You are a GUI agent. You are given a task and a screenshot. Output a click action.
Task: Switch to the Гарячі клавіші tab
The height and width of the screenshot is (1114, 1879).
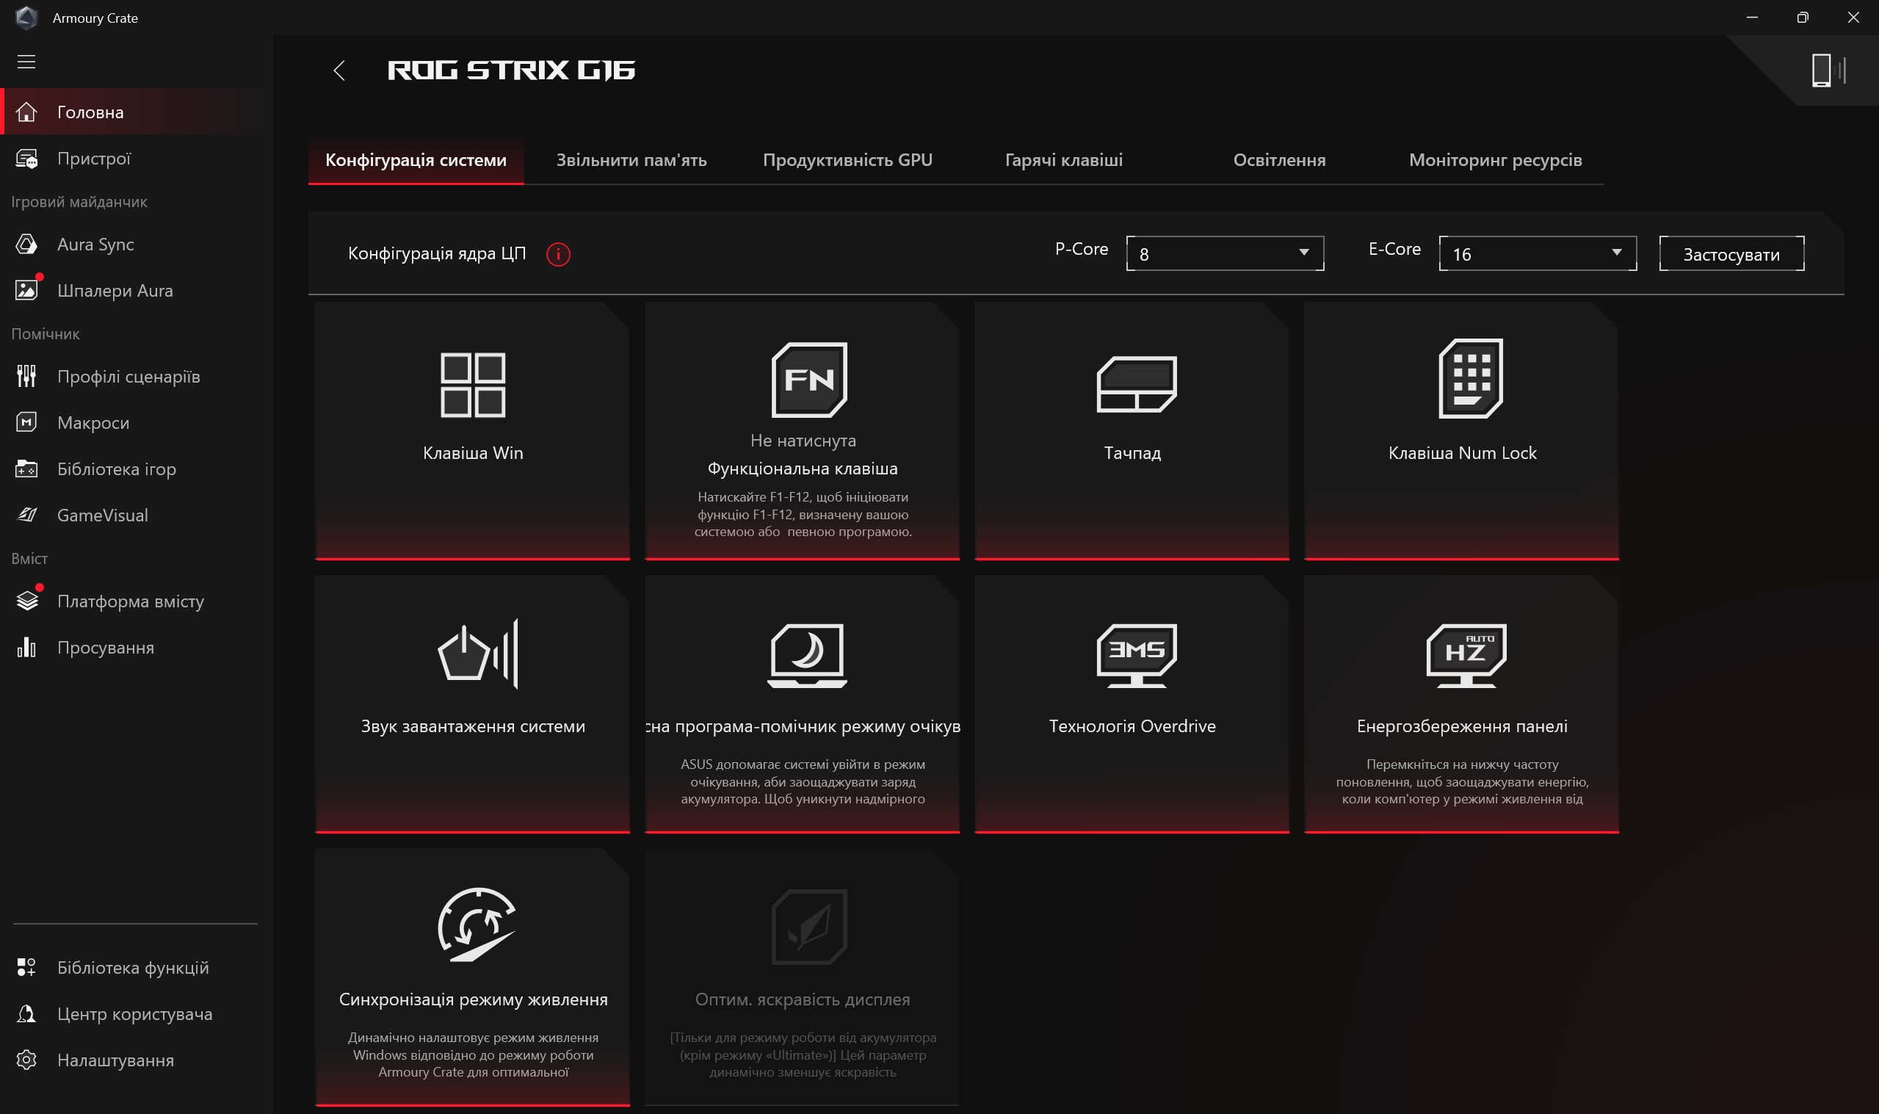(1063, 160)
